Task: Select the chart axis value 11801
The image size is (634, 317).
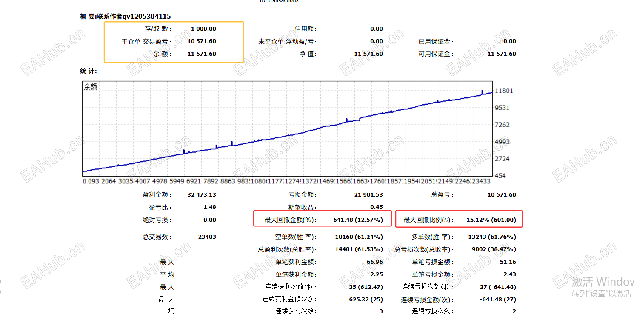Action: 505,91
